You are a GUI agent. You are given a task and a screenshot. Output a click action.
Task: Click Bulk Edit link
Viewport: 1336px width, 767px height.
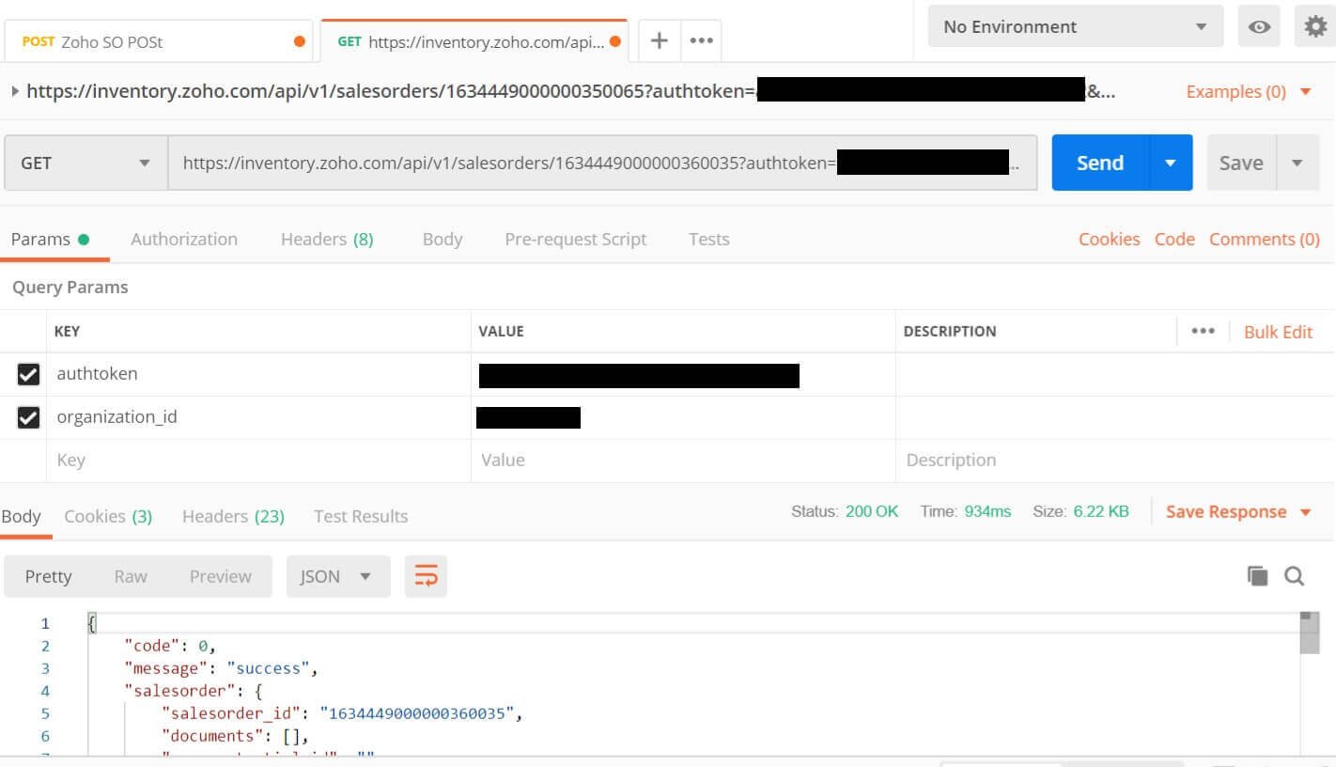coord(1278,332)
